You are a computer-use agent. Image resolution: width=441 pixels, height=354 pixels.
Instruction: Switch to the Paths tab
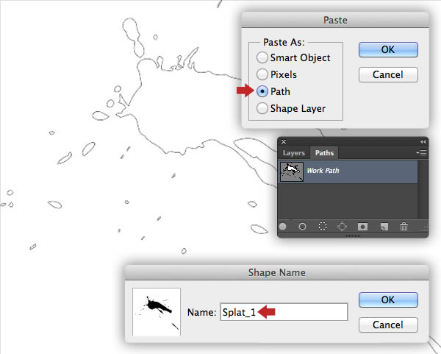[324, 153]
